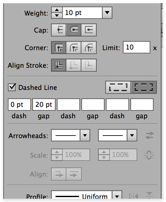166x202 pixels.
Task: Choose the Miter Join corner icon
Action: tap(59, 48)
